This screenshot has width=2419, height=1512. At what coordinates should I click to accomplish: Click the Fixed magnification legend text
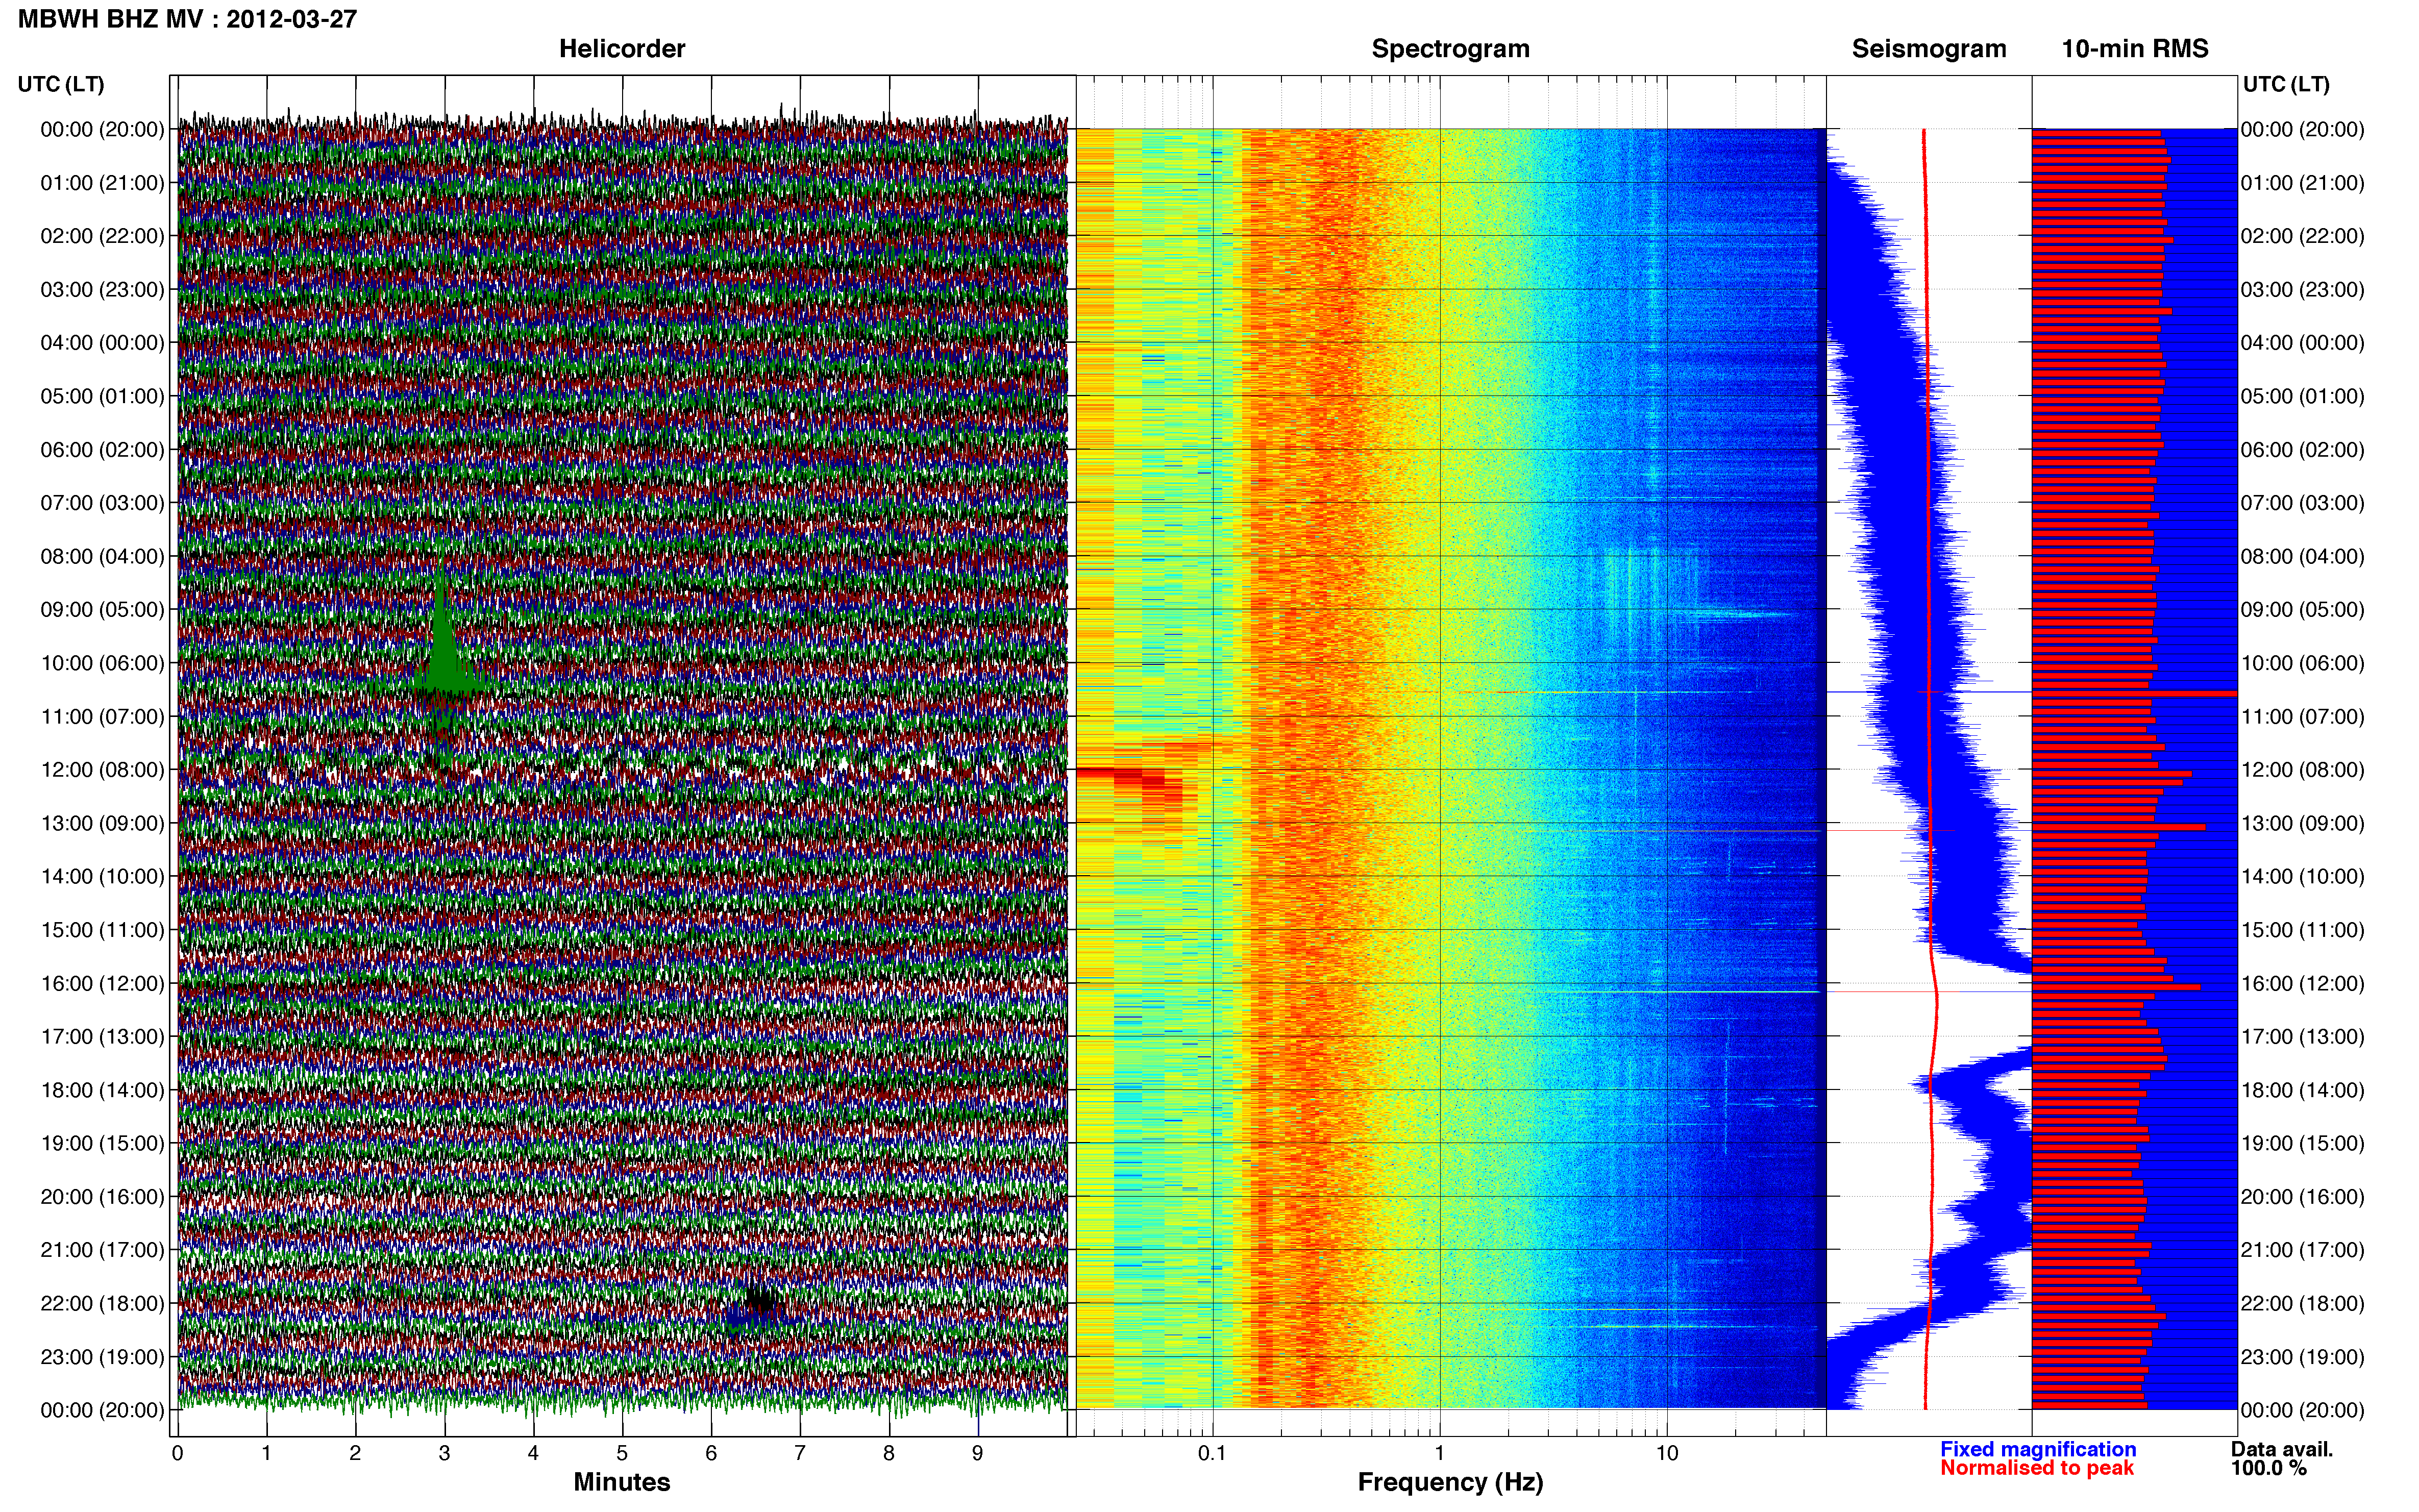coord(2038,1449)
